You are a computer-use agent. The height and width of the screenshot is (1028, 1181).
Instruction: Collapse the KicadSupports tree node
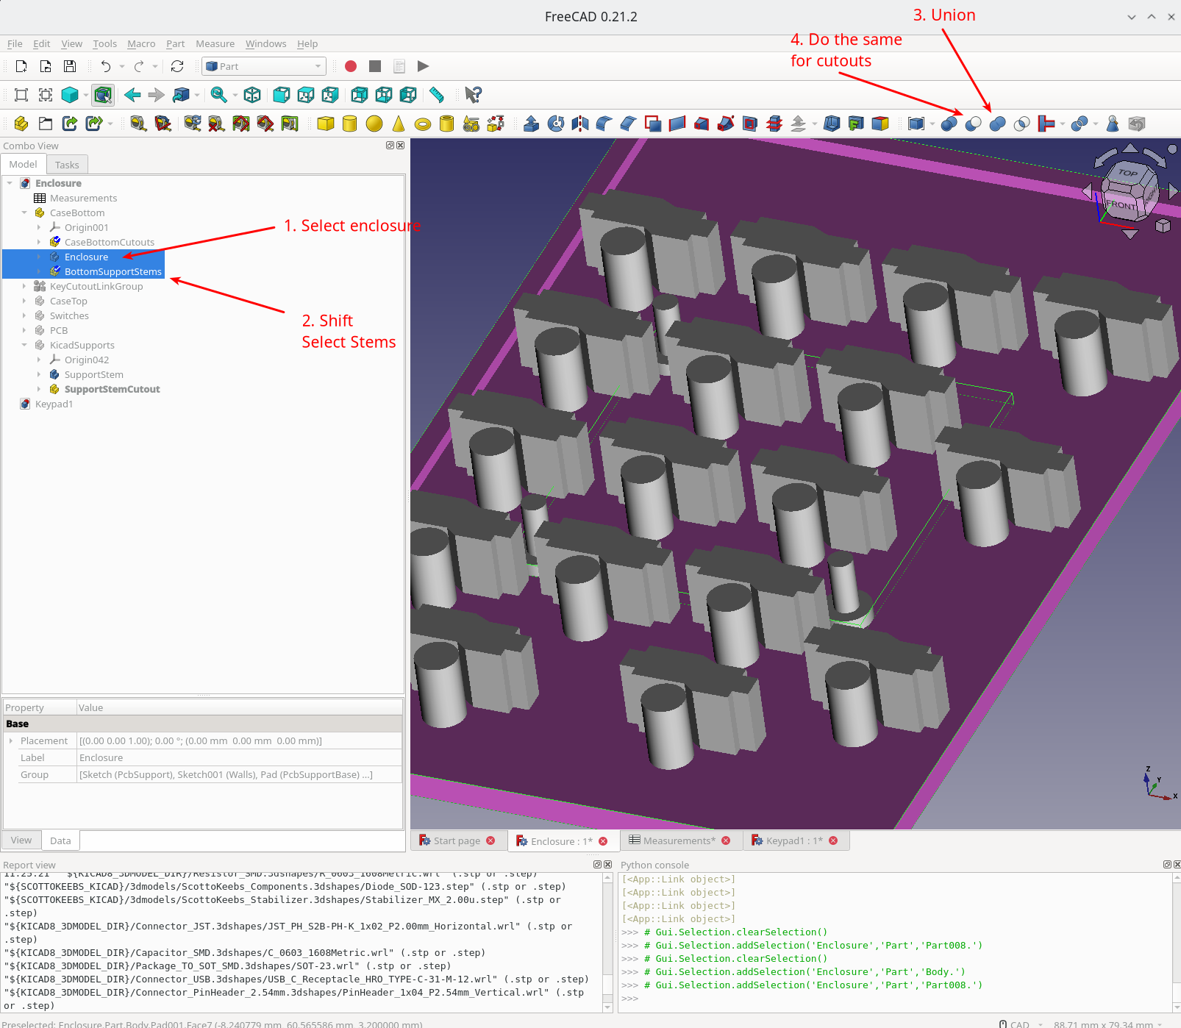click(x=24, y=345)
